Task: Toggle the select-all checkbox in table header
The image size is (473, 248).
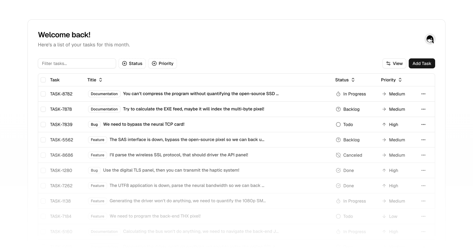Action: (43, 80)
